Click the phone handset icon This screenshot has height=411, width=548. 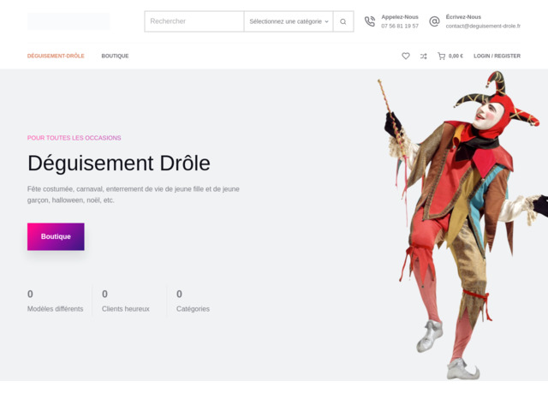370,21
